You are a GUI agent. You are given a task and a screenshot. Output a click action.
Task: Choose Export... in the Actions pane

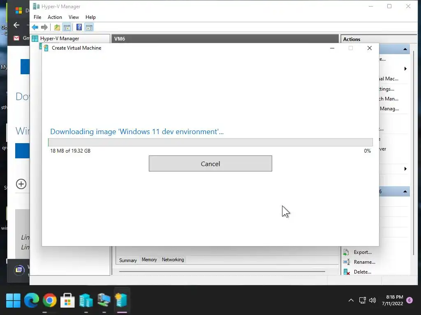pos(363,252)
